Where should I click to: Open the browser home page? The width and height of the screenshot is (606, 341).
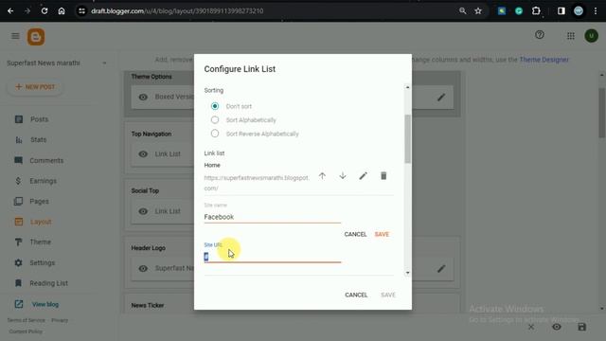62,11
